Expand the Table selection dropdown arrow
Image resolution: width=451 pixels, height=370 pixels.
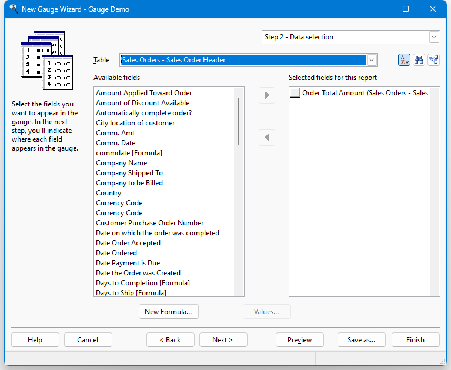pyautogui.click(x=372, y=59)
